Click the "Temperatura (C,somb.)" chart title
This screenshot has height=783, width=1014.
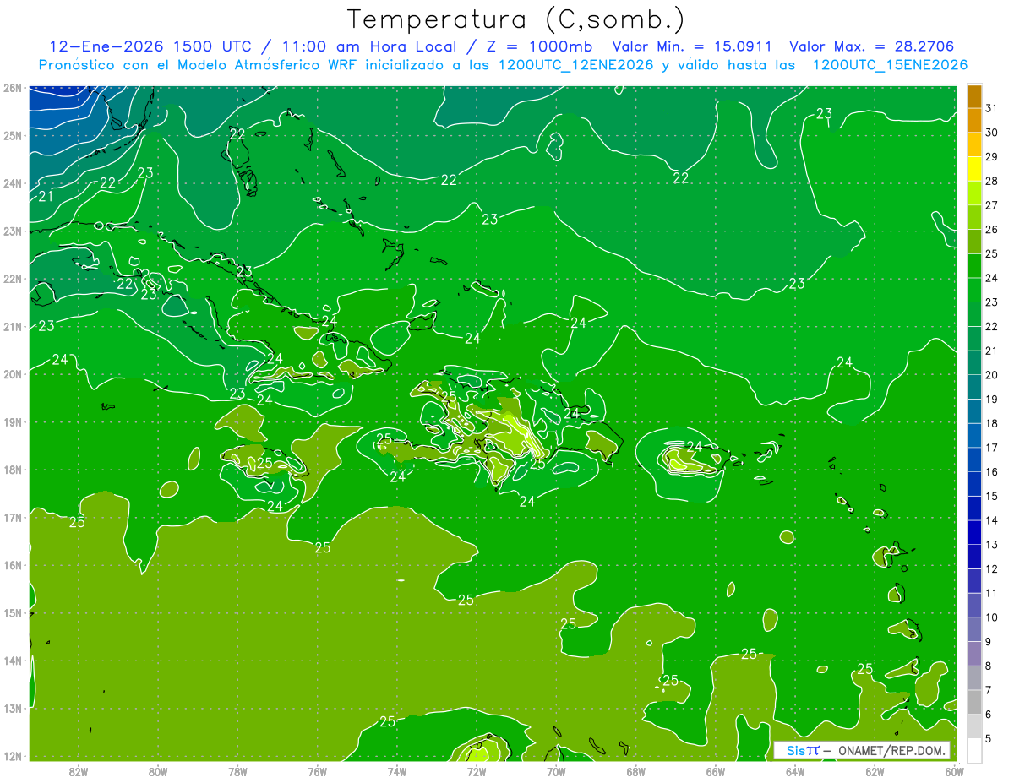click(x=516, y=19)
